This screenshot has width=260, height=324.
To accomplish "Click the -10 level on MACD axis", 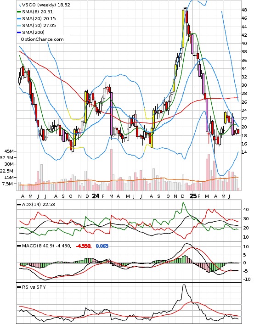I will (x=247, y=279).
